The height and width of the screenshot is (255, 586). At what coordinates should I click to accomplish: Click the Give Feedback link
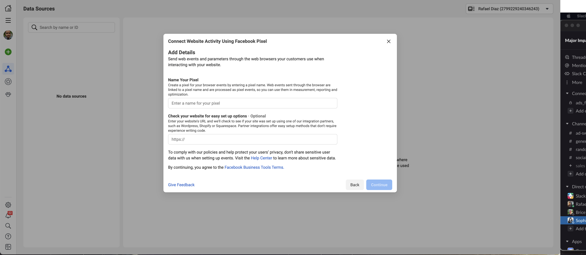pos(181,185)
